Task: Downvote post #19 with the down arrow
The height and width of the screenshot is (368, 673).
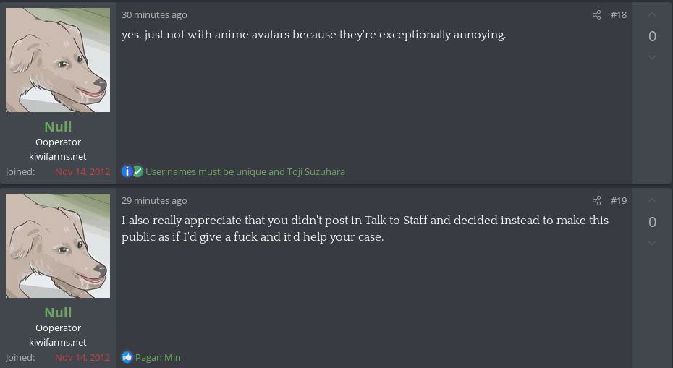Action: 652,244
